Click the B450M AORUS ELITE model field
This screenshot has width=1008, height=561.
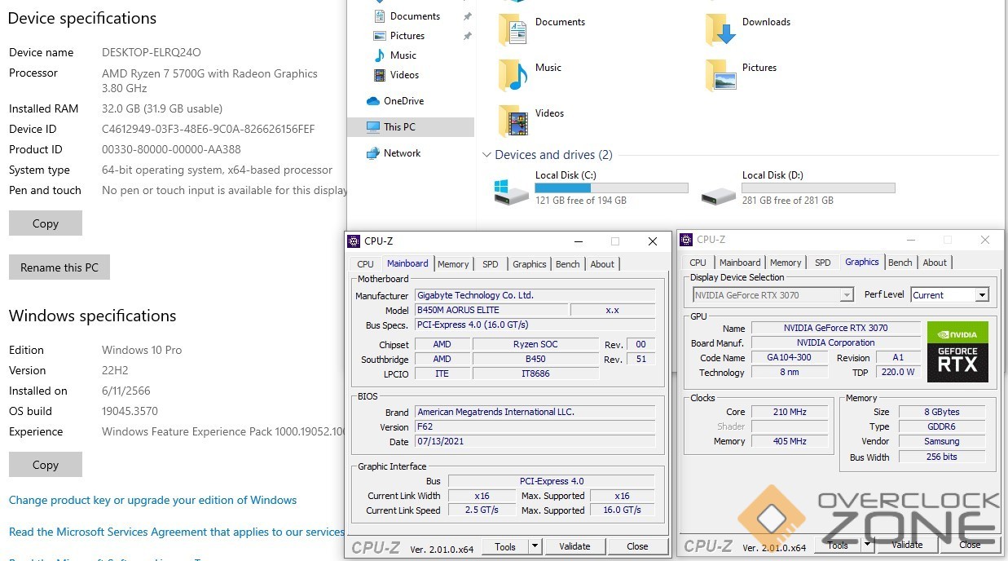tap(491, 310)
